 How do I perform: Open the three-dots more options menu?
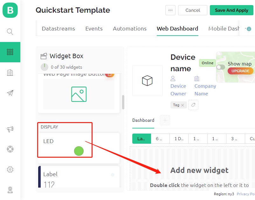(x=170, y=10)
